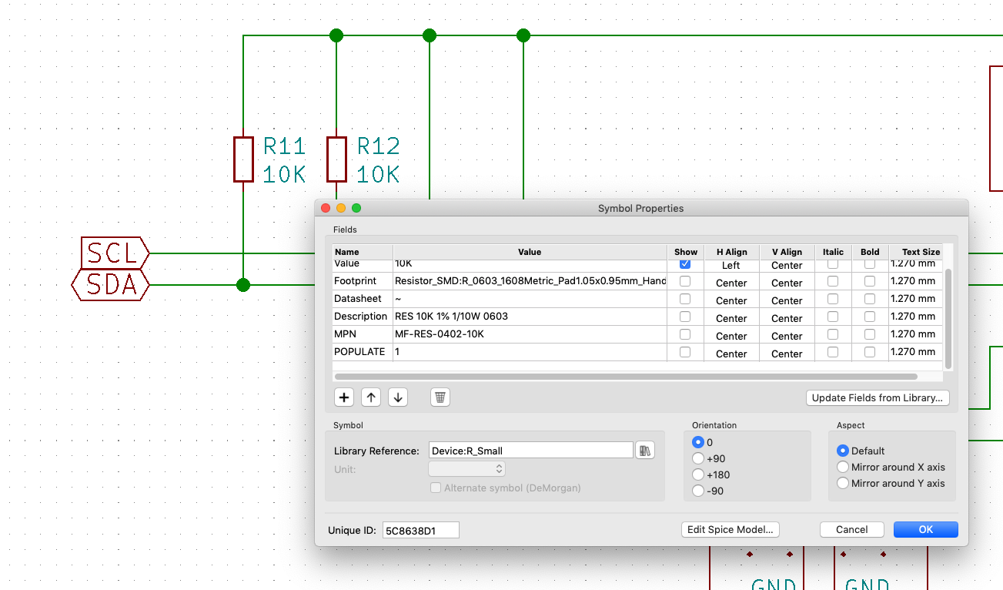Enable Mirror around X axis
Screen dimensions: 1003x590
point(843,467)
